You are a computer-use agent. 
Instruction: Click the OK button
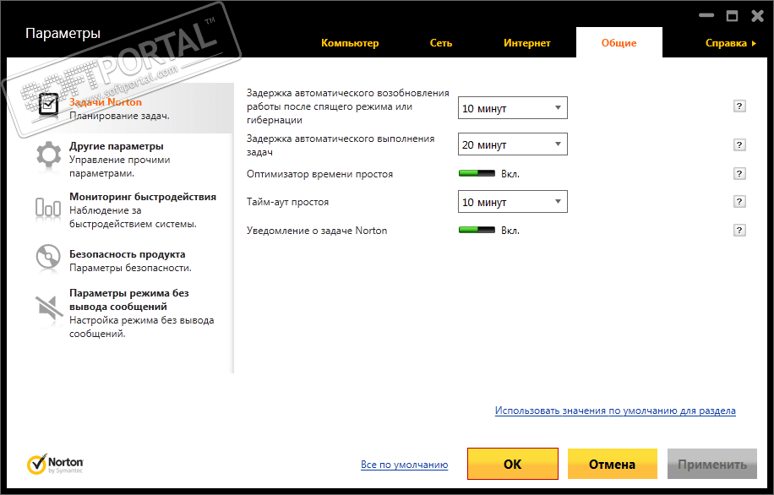[512, 464]
